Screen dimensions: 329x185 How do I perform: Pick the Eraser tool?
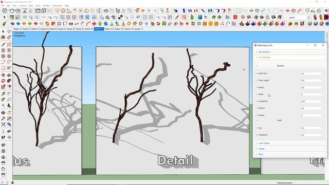pos(9,38)
